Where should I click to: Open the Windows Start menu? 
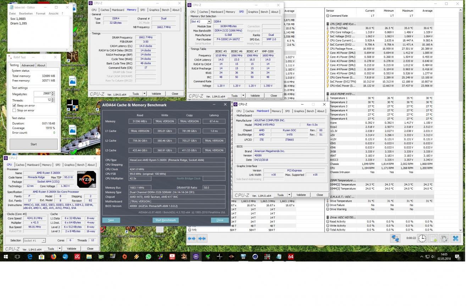[6, 256]
